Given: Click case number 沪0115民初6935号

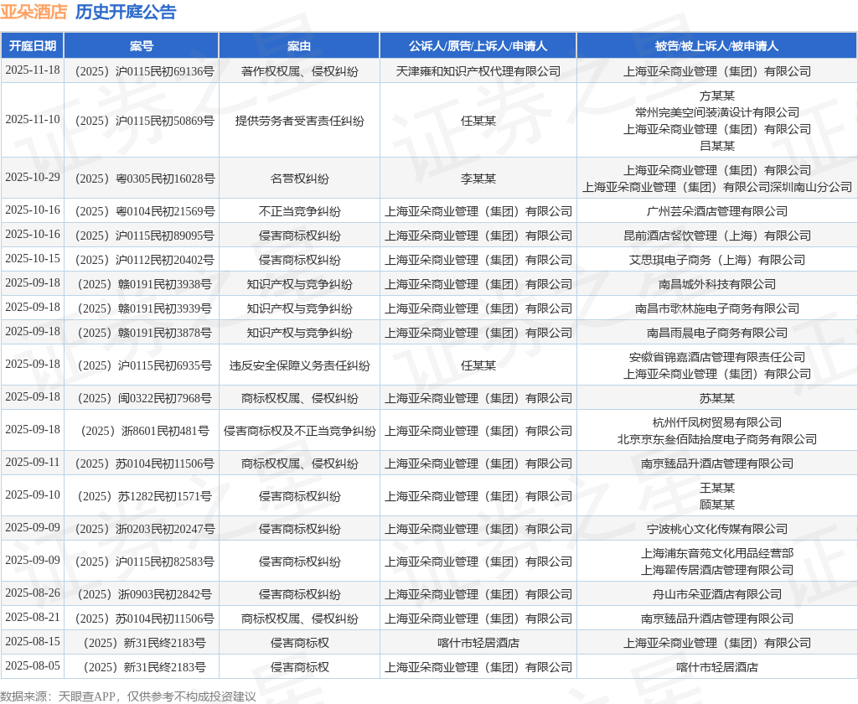Looking at the screenshot, I should 144,365.
